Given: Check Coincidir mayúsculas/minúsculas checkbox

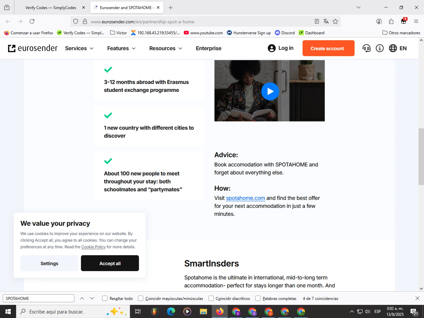Looking at the screenshot, I should [140, 298].
